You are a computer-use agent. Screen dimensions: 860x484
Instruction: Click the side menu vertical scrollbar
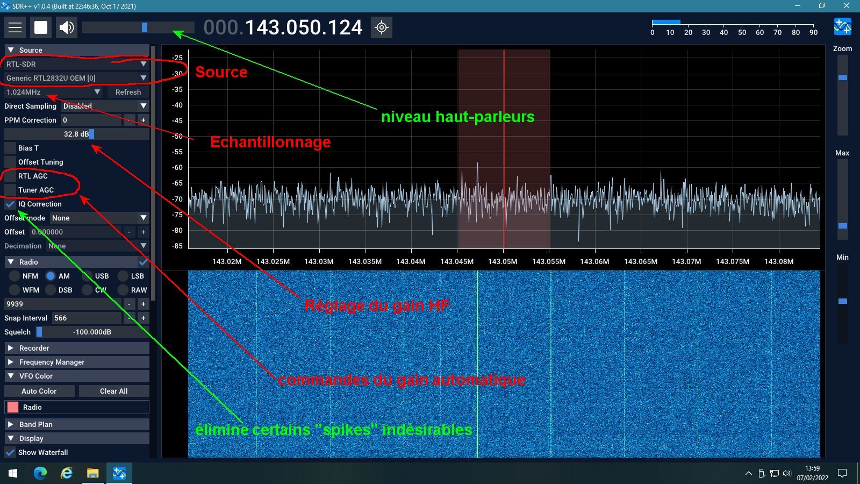point(153,172)
